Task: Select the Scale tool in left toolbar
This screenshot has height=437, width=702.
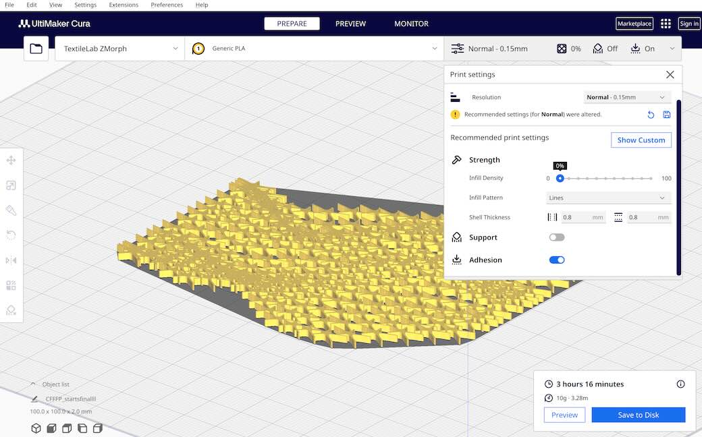Action: (11, 185)
